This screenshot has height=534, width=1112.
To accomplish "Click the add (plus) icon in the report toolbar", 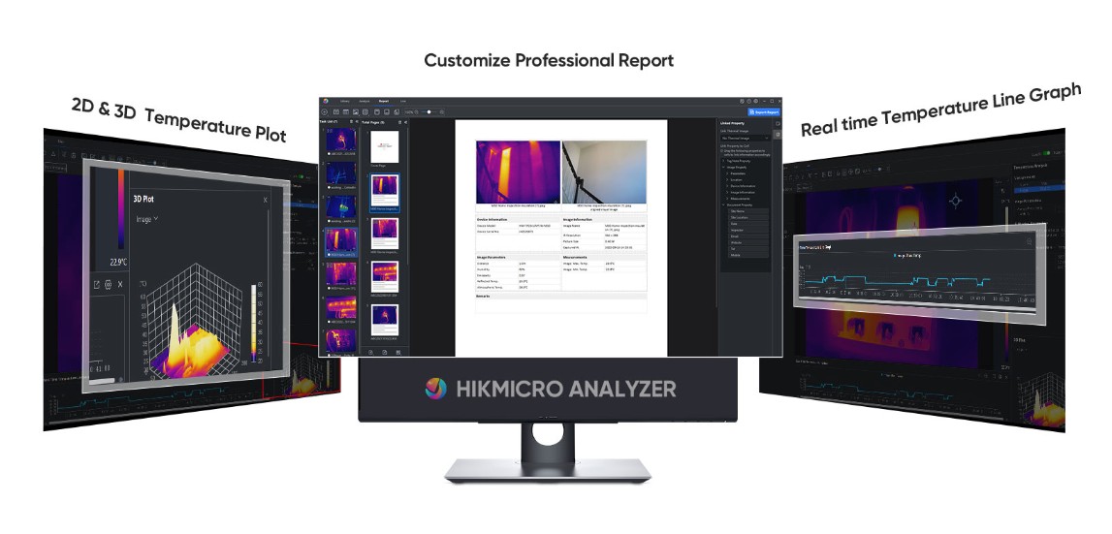I will point(324,112).
